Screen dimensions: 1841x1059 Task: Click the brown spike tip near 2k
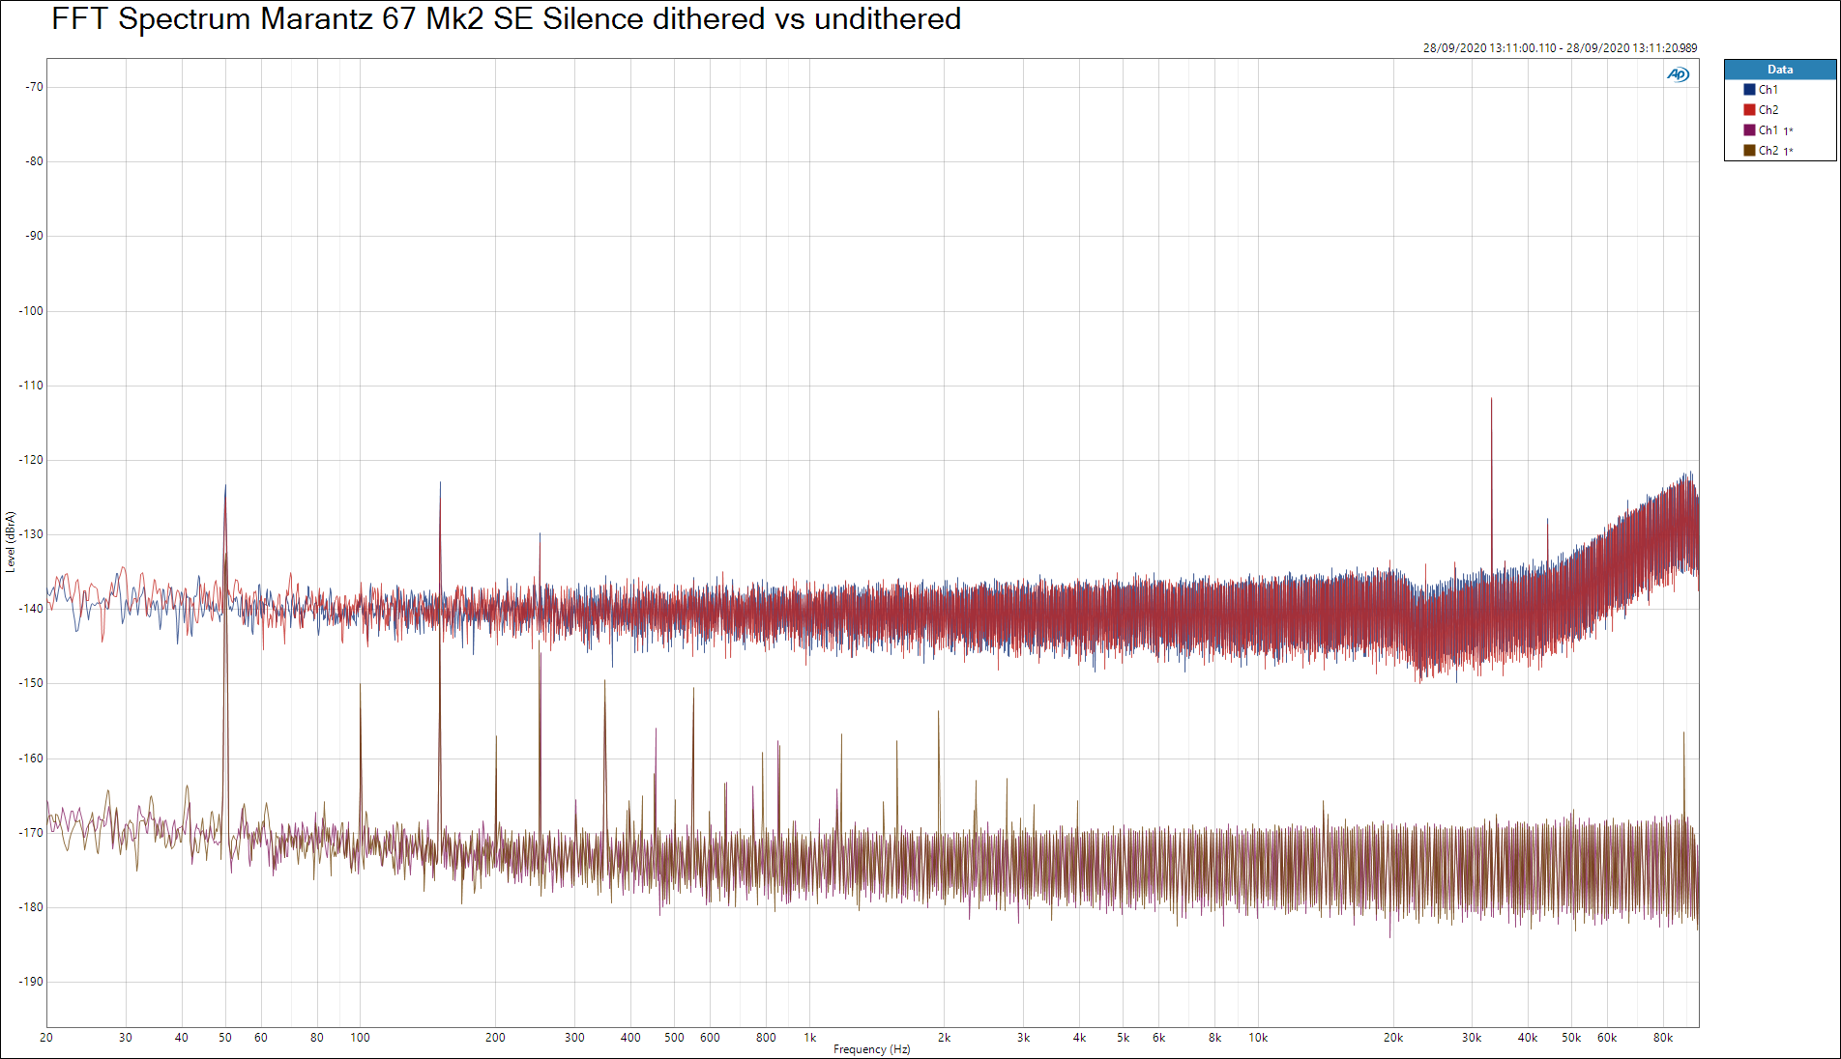[x=938, y=713]
